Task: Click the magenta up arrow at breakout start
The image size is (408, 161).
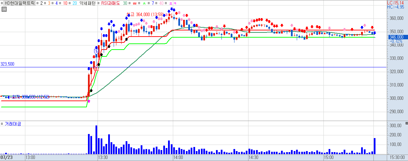Action: pos(89,101)
